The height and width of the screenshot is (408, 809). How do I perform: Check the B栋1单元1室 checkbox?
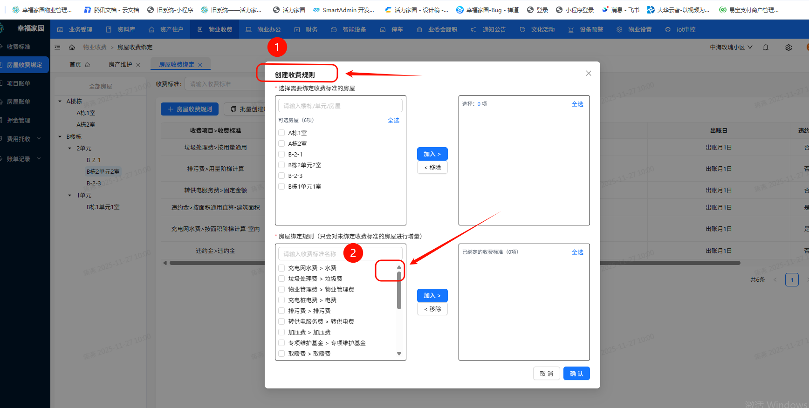point(281,186)
